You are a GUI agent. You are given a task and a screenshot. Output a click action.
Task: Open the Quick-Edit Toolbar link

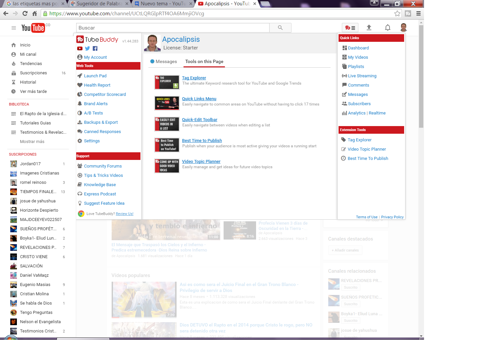click(x=200, y=119)
